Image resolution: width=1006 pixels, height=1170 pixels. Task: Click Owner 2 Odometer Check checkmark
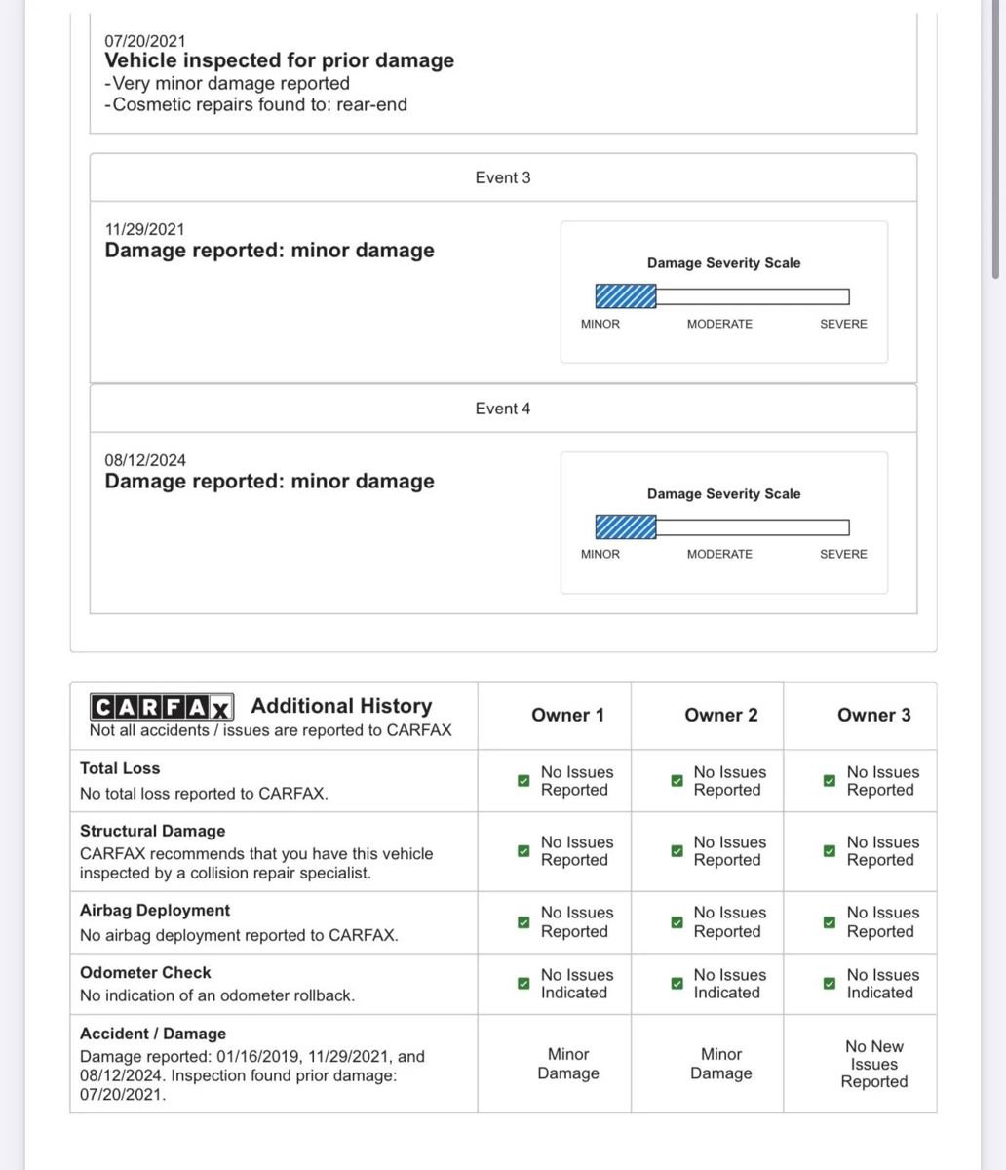677,984
